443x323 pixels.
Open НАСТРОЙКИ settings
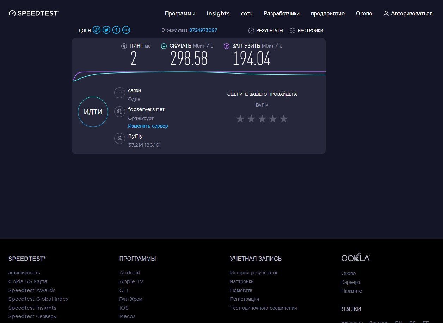(310, 31)
